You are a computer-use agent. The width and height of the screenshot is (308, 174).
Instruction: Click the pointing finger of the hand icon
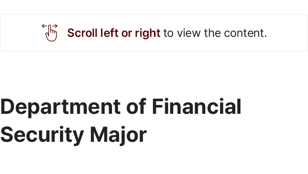point(50,29)
